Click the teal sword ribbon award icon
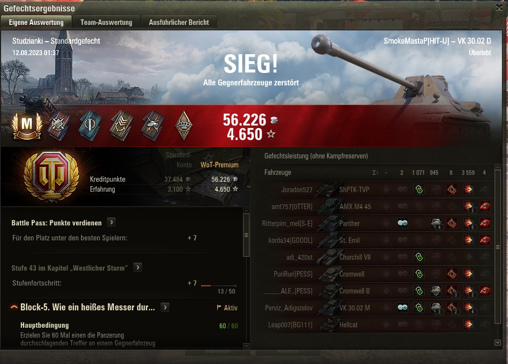Image resolution: width=508 pixels, height=364 pixels. click(90, 126)
